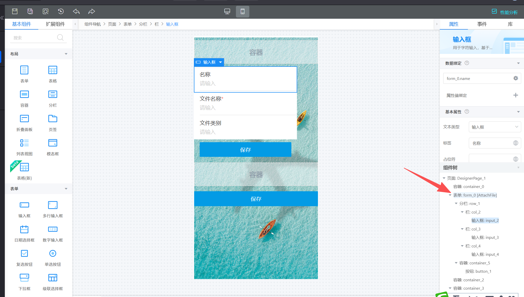Add 属性值绑定 with plus icon

coord(516,95)
